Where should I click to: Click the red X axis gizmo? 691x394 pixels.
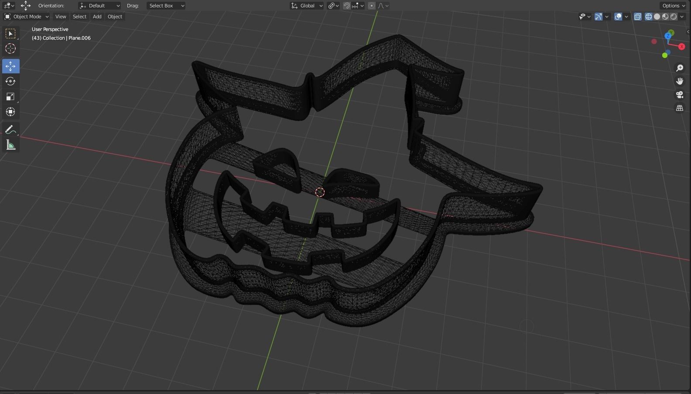(x=682, y=47)
